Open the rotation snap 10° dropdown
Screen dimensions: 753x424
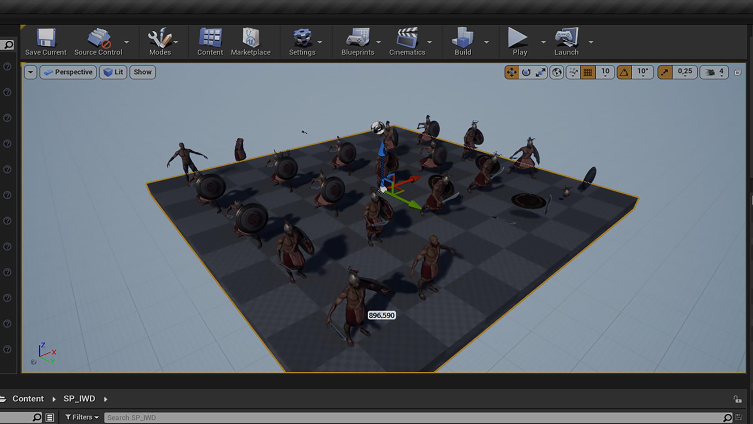(x=642, y=72)
